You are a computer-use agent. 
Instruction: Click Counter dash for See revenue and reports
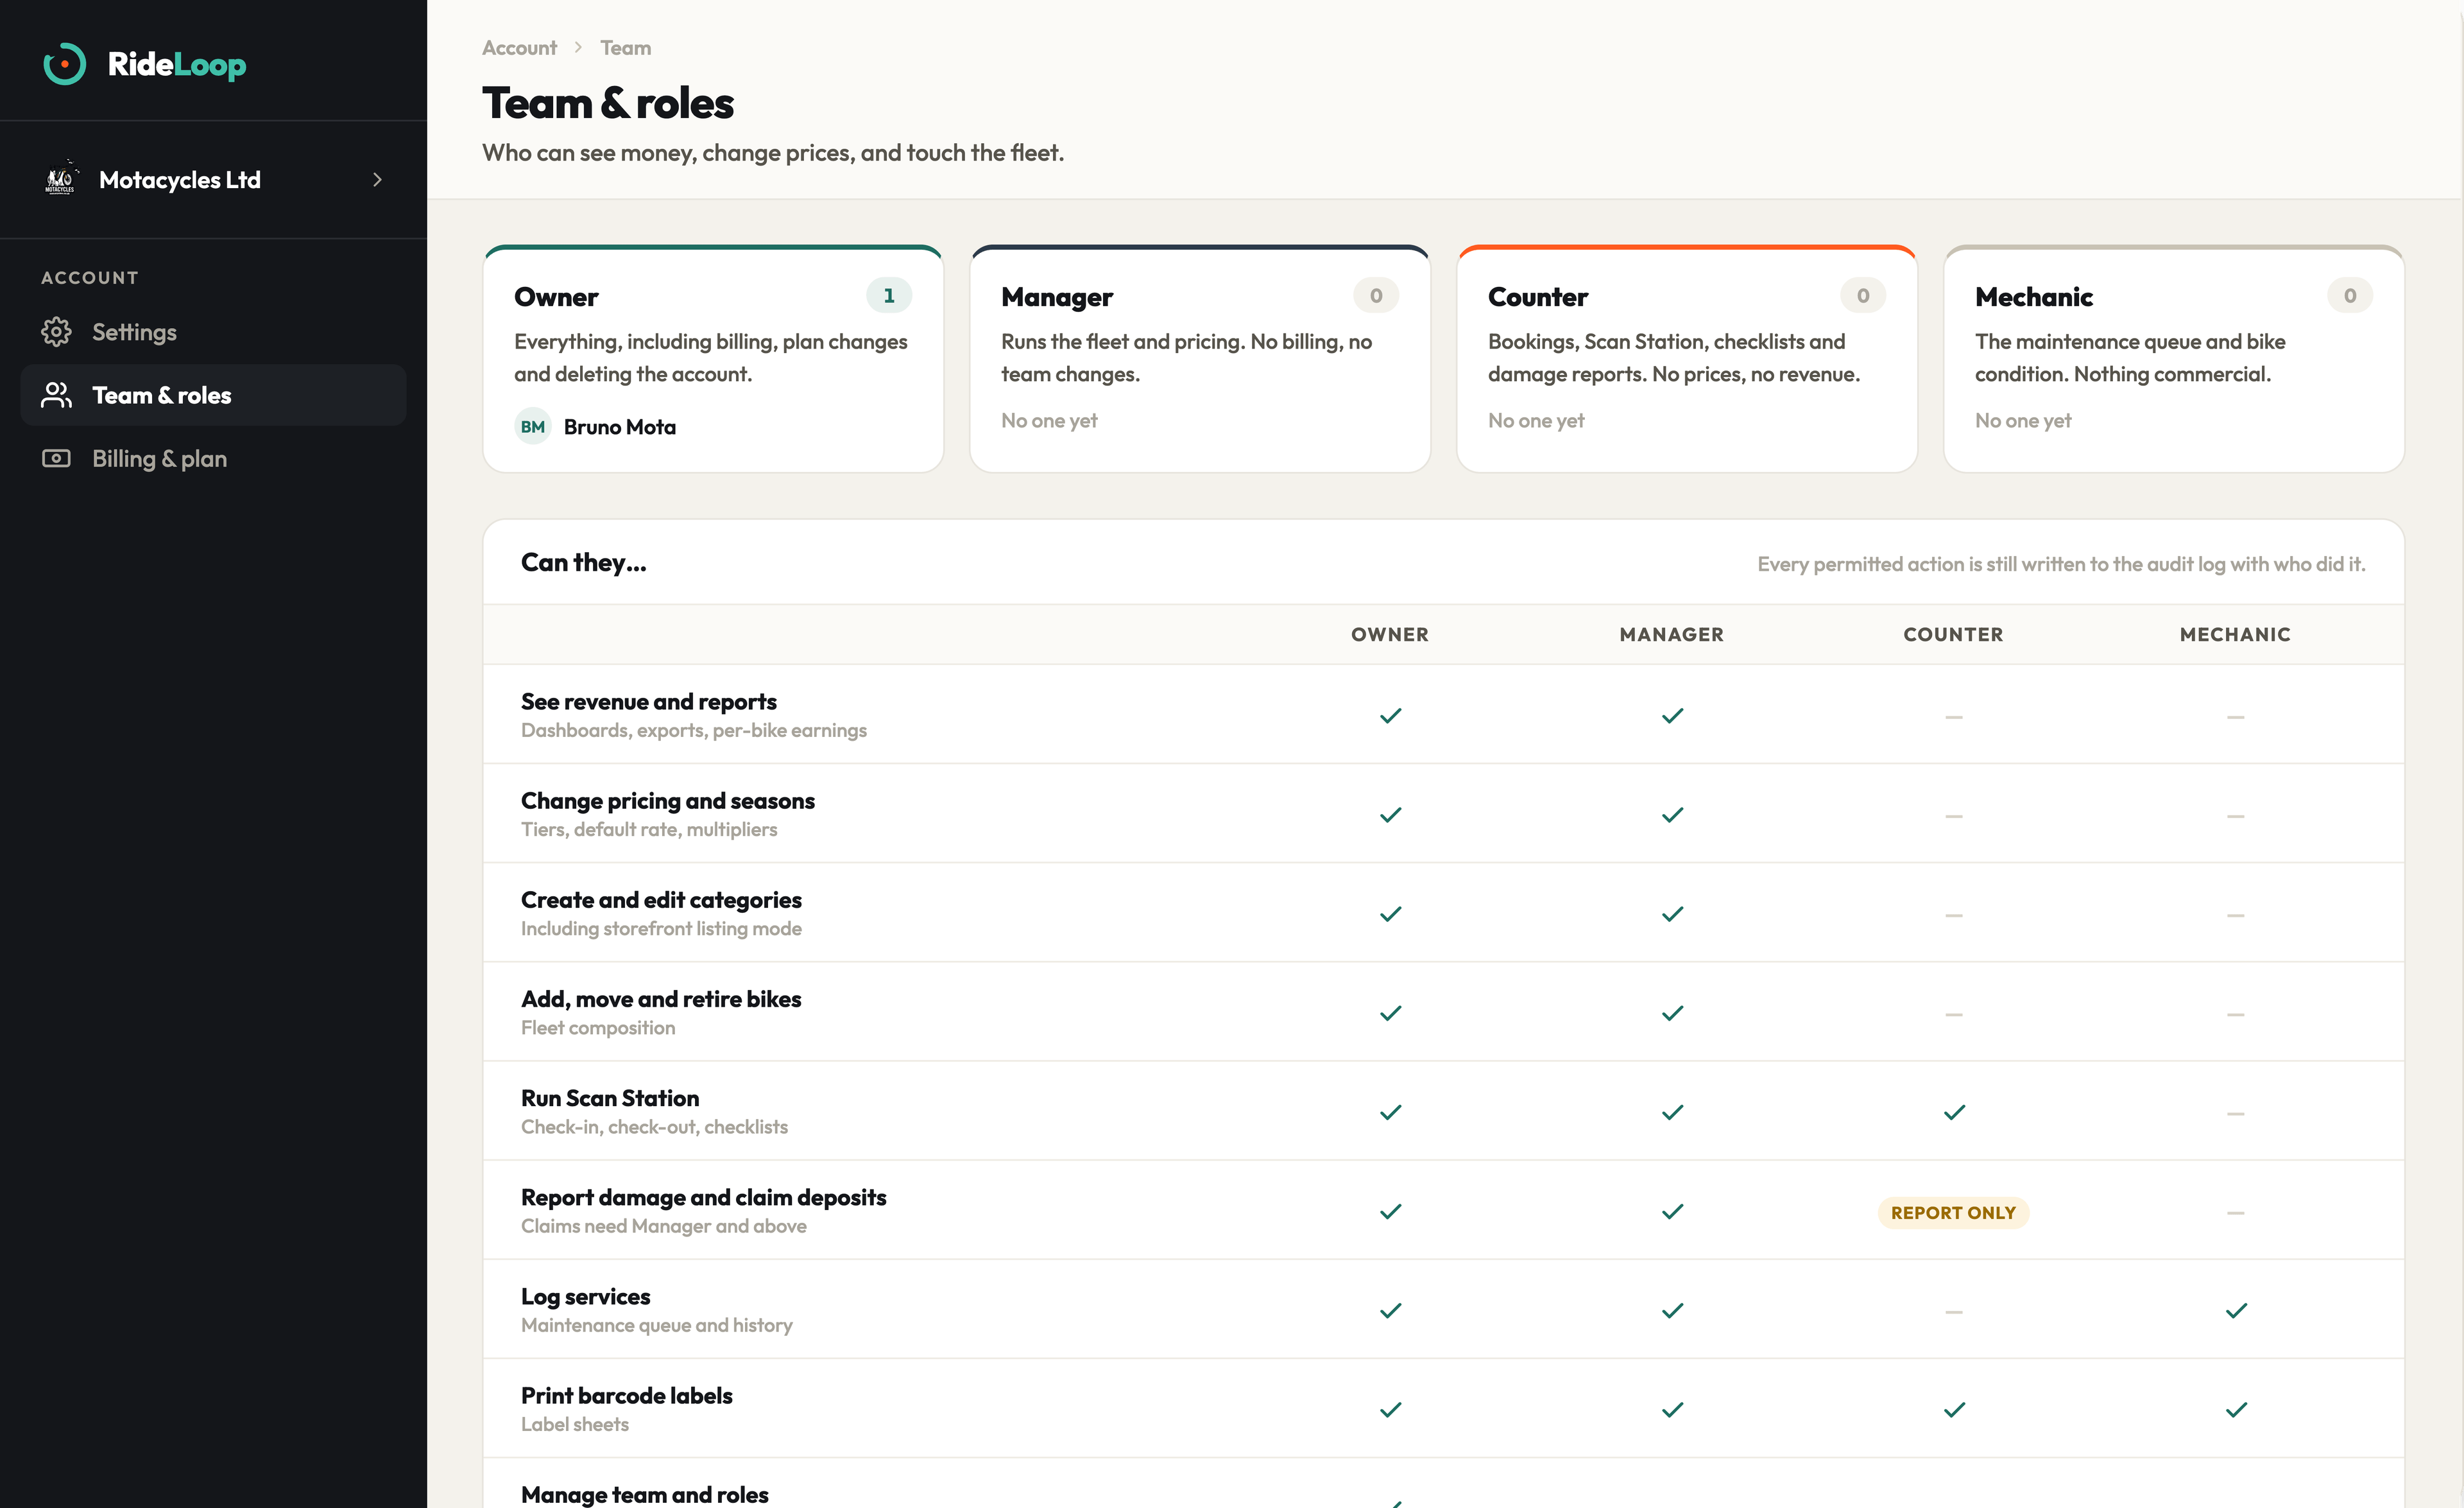[1954, 718]
